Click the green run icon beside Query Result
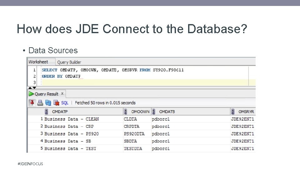The width and height of the screenshot is (300, 169). [x=31, y=94]
